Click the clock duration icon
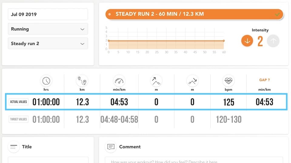Image resolution: width=291 pixels, height=163 pixels. 46,81
